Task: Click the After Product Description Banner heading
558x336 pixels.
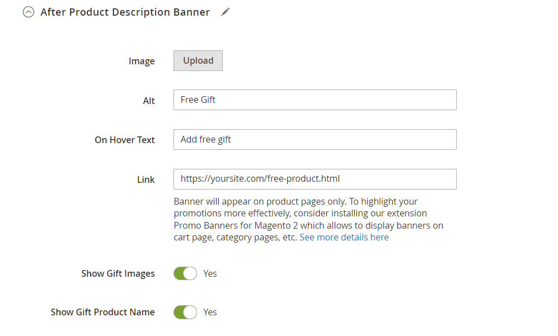Action: tap(125, 12)
